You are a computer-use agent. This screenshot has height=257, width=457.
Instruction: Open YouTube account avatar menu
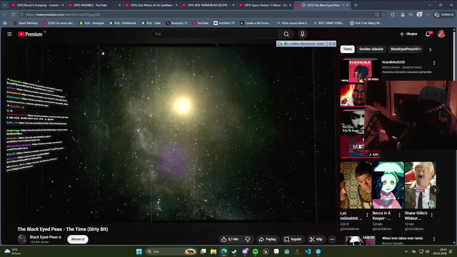pos(441,34)
